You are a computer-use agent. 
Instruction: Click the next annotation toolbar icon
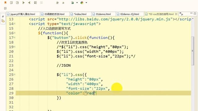11,3
